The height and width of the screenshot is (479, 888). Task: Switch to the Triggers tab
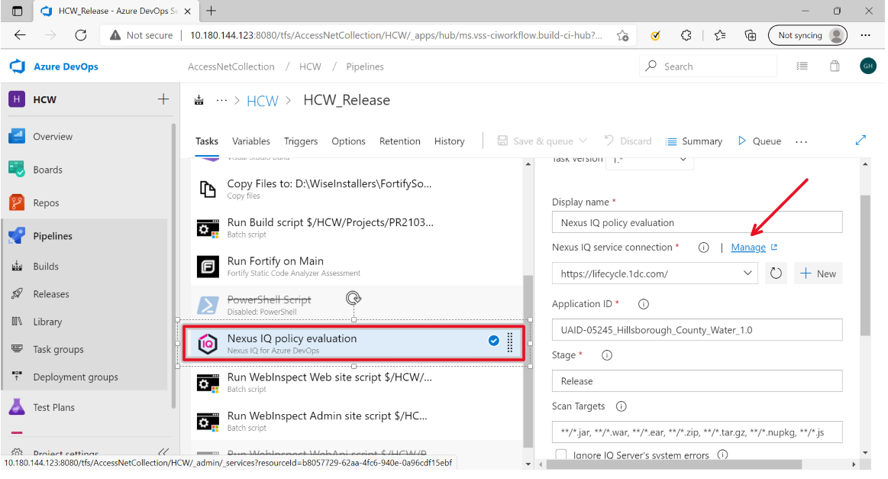point(301,141)
